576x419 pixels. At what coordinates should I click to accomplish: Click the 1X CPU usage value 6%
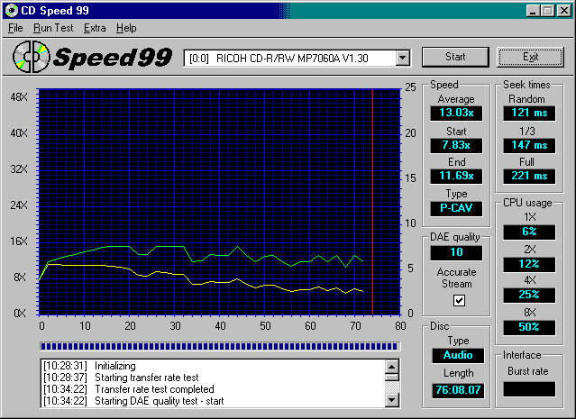pos(529,232)
